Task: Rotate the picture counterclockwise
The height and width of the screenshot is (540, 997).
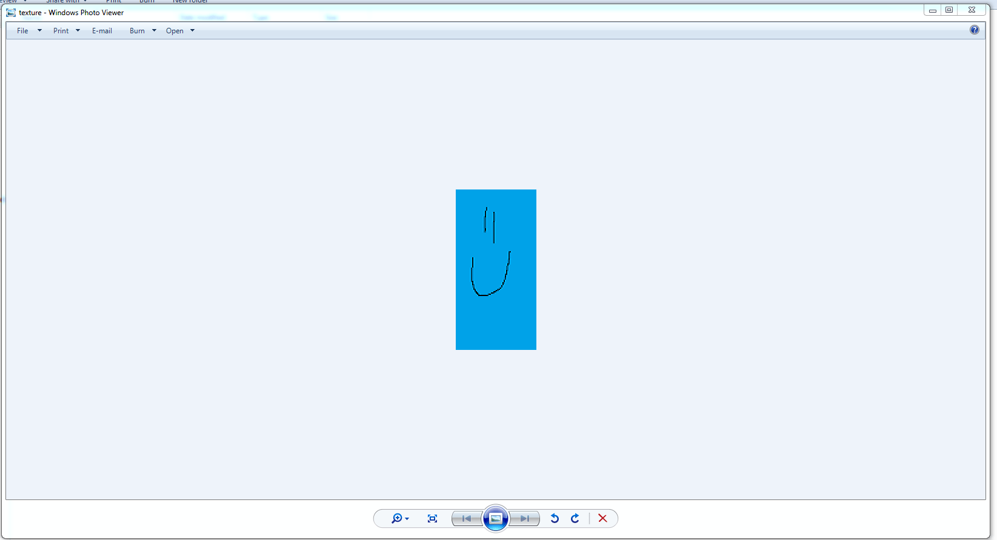Action: 555,518
